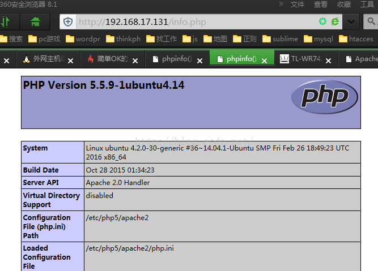Open the 搜索 bookmark folder
The width and height of the screenshot is (378, 271).
click(11, 38)
